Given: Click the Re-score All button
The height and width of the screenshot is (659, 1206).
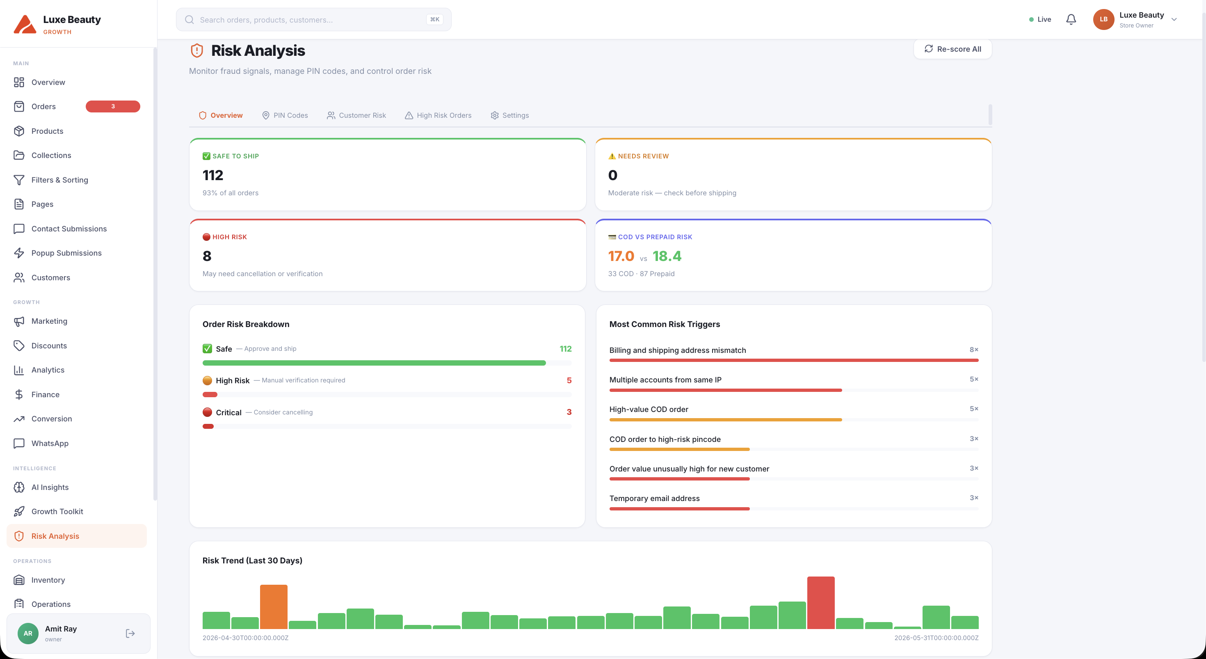Looking at the screenshot, I should pos(952,49).
